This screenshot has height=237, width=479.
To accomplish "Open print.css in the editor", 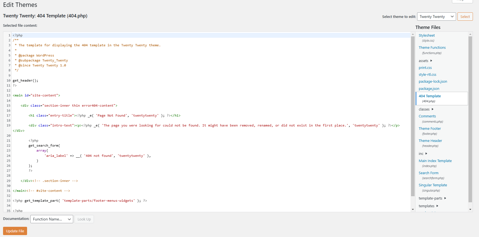I will click(x=425, y=68).
